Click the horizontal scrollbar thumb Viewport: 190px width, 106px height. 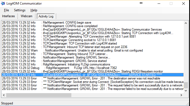[39, 95]
